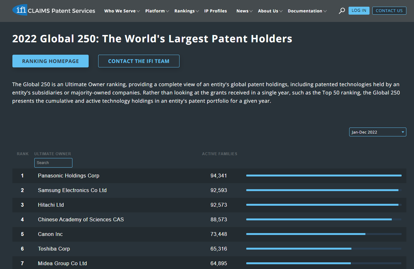Click the ULTIMATE OWNER column header
This screenshot has height=269, width=414.
click(x=52, y=154)
